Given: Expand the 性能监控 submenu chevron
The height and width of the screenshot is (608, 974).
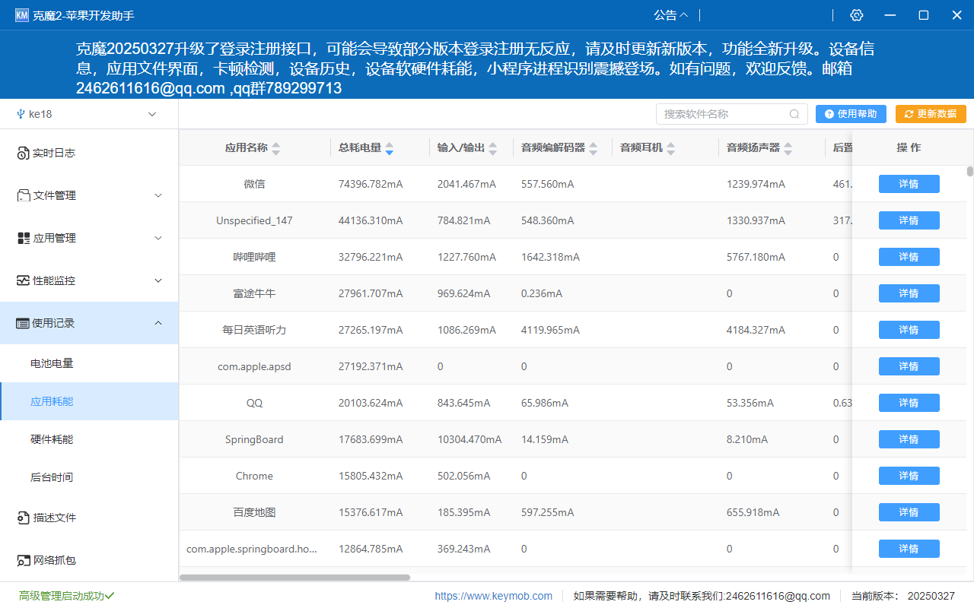Looking at the screenshot, I should (158, 280).
